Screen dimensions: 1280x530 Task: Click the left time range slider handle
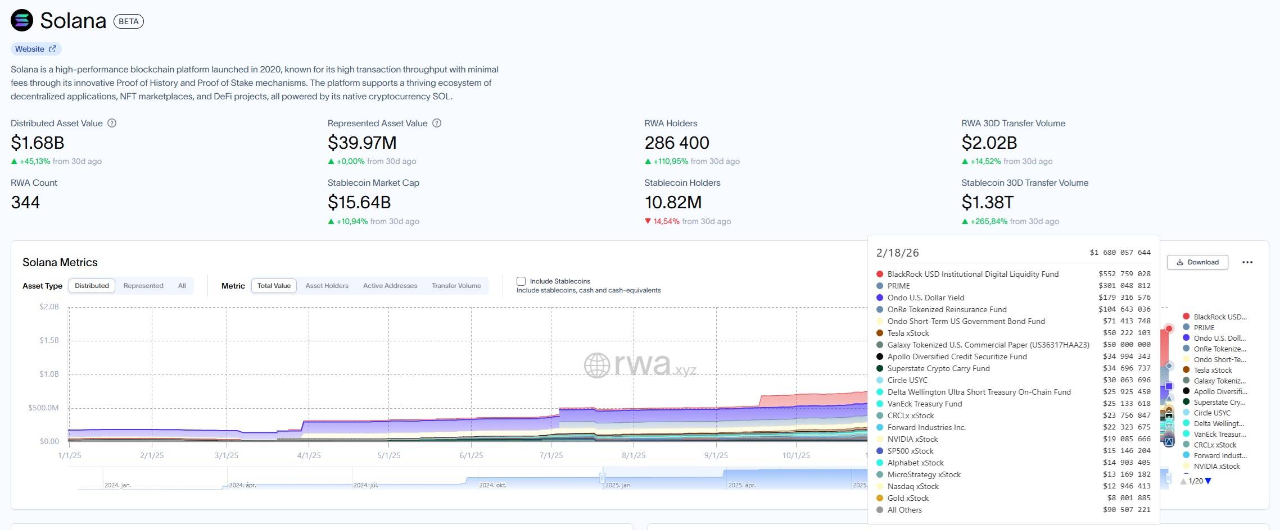[602, 478]
